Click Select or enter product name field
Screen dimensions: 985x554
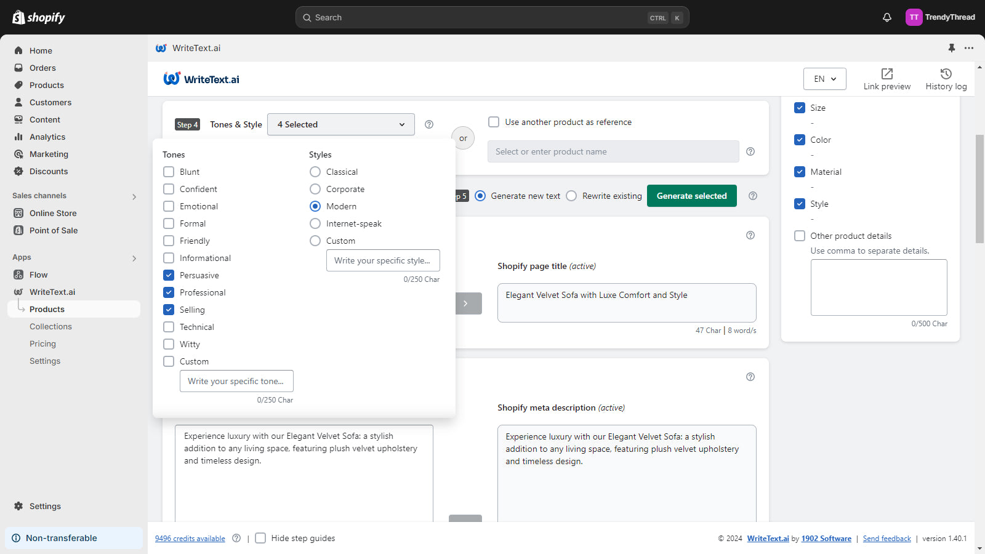click(613, 151)
